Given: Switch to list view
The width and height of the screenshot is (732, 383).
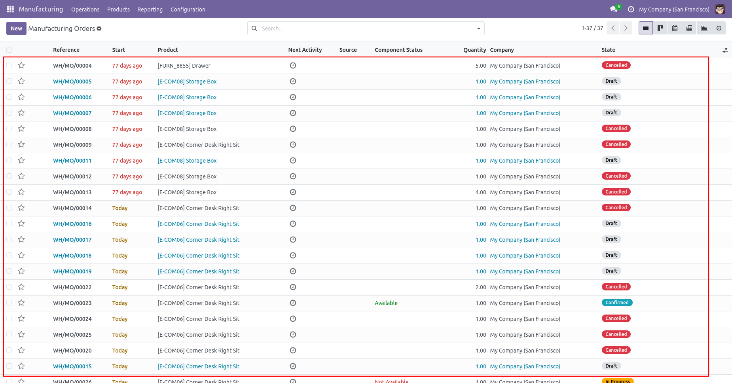Looking at the screenshot, I should tap(646, 28).
